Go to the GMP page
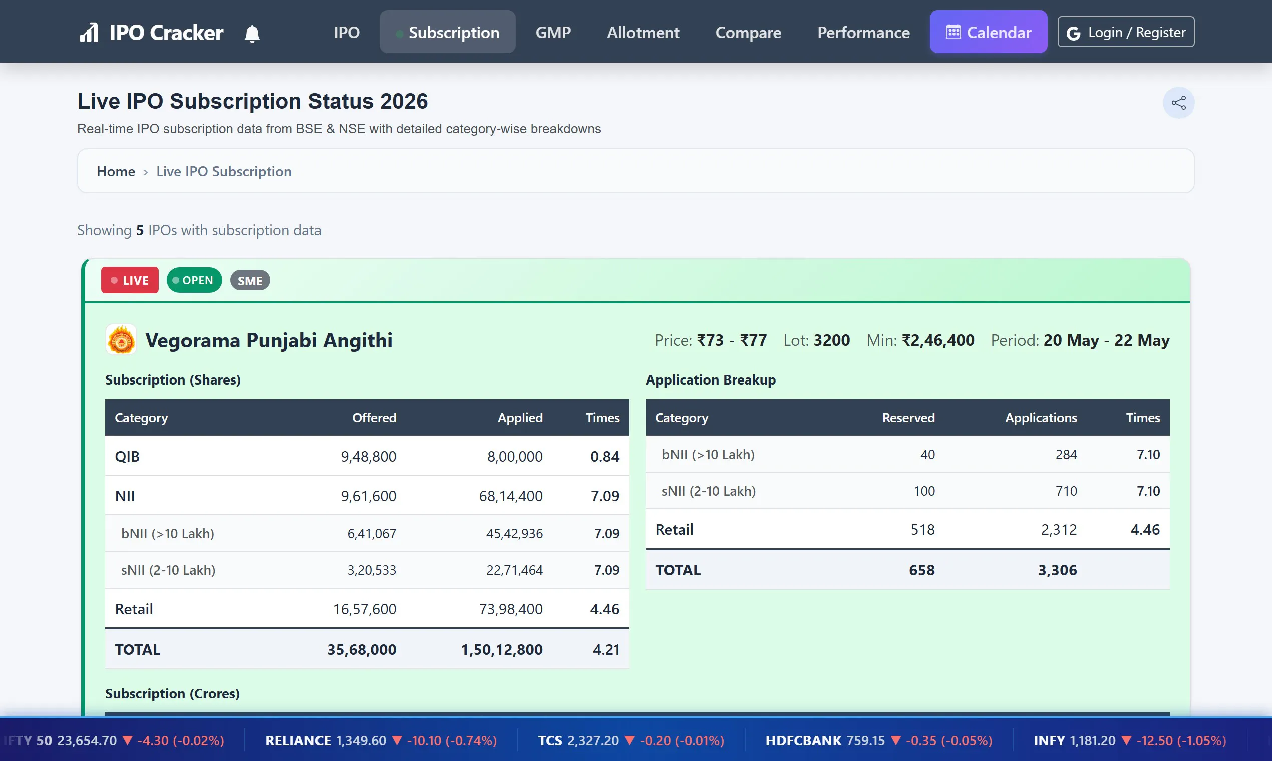Screen dimensions: 1272x761 tap(553, 33)
